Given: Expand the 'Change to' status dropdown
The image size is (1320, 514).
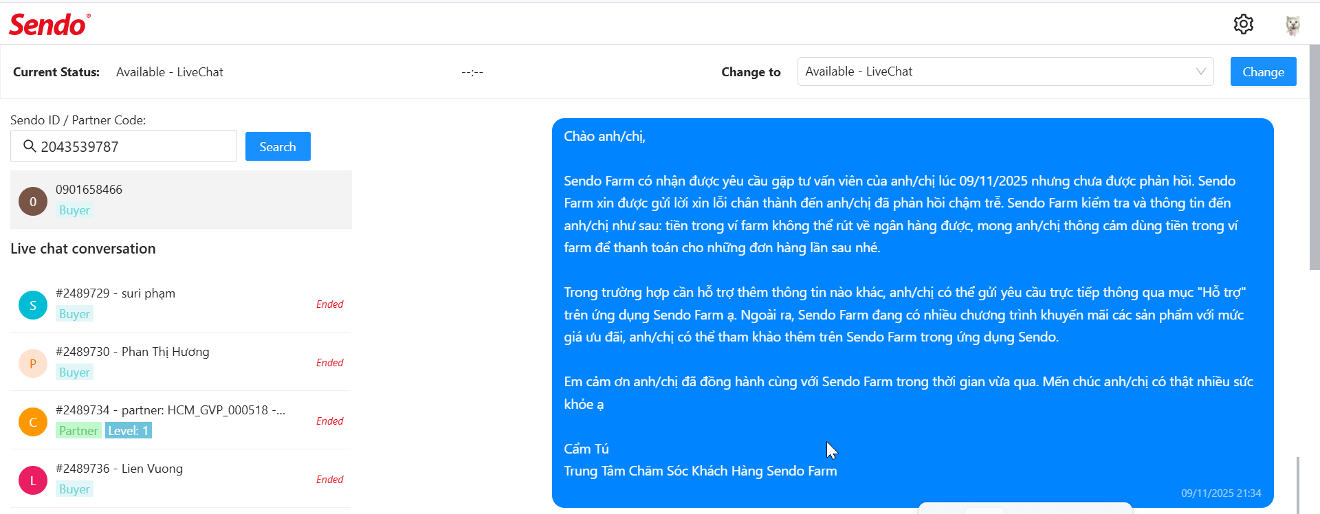Looking at the screenshot, I should (x=1005, y=71).
